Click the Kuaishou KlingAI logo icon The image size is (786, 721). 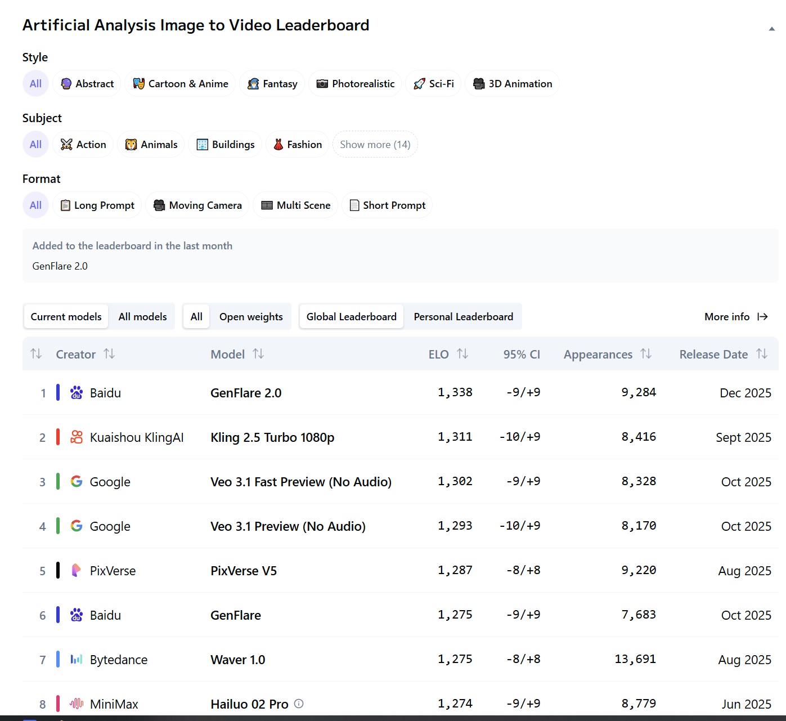click(77, 437)
